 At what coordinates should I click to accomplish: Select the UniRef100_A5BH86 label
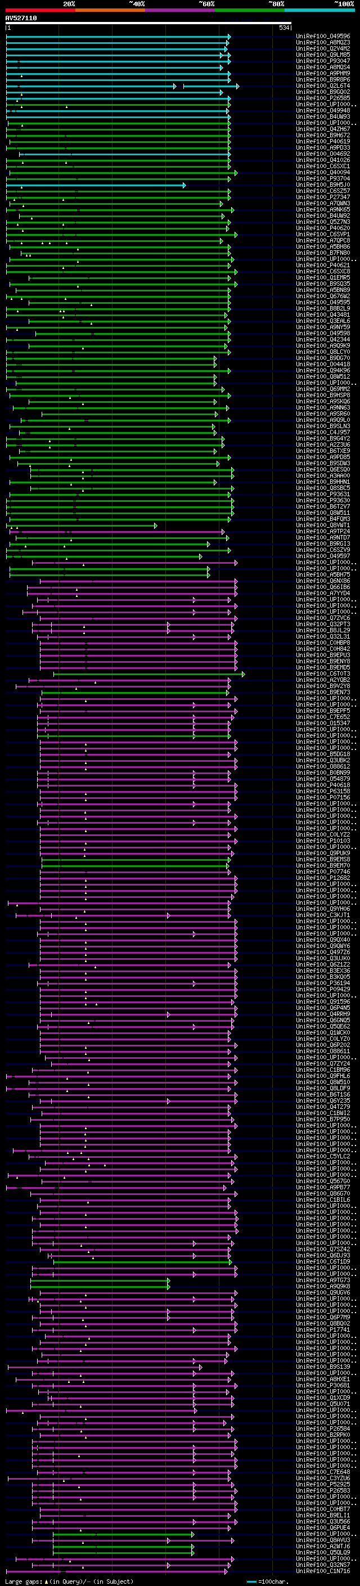point(323,247)
